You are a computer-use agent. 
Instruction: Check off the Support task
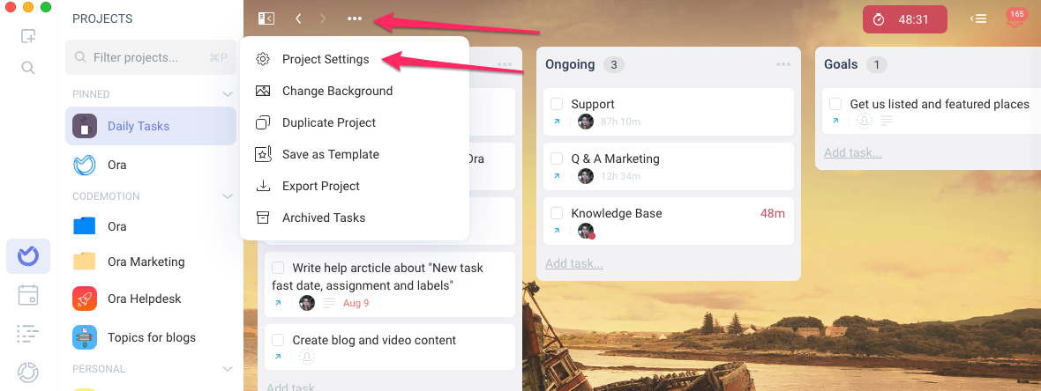(557, 104)
